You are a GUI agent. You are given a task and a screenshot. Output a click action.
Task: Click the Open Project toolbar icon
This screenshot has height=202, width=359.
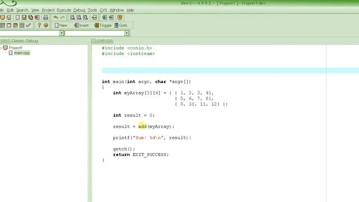coord(9,17)
